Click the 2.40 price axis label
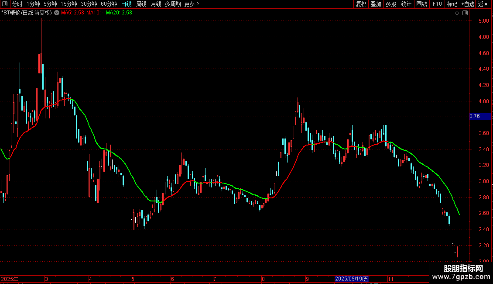Image resolution: width=493 pixels, height=284 pixels. coord(483,229)
